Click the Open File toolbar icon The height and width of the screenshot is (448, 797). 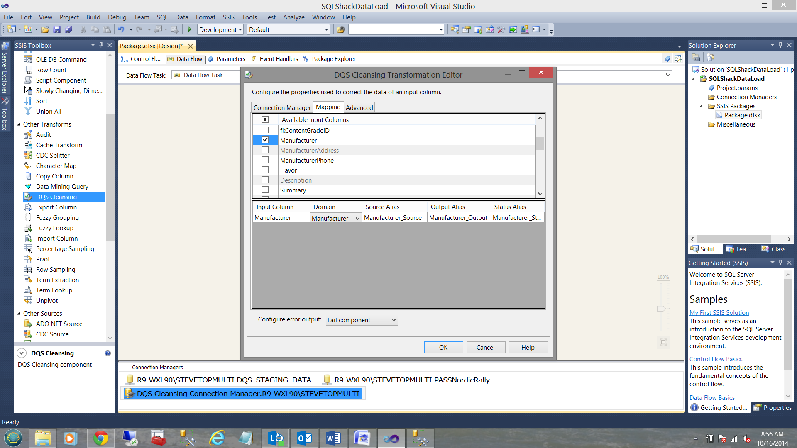click(x=45, y=30)
